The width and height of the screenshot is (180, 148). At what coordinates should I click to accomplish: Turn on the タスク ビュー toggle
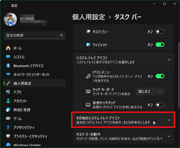[160, 32]
